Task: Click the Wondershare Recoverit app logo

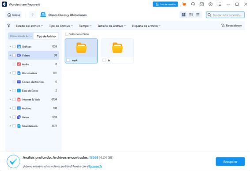Action: coord(4,4)
